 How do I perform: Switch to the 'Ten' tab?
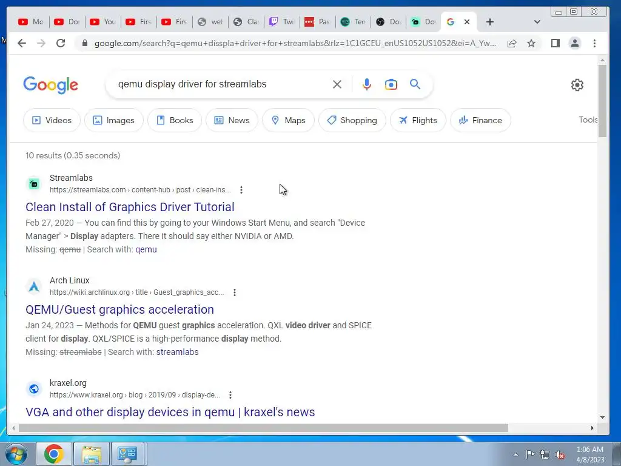pos(354,22)
